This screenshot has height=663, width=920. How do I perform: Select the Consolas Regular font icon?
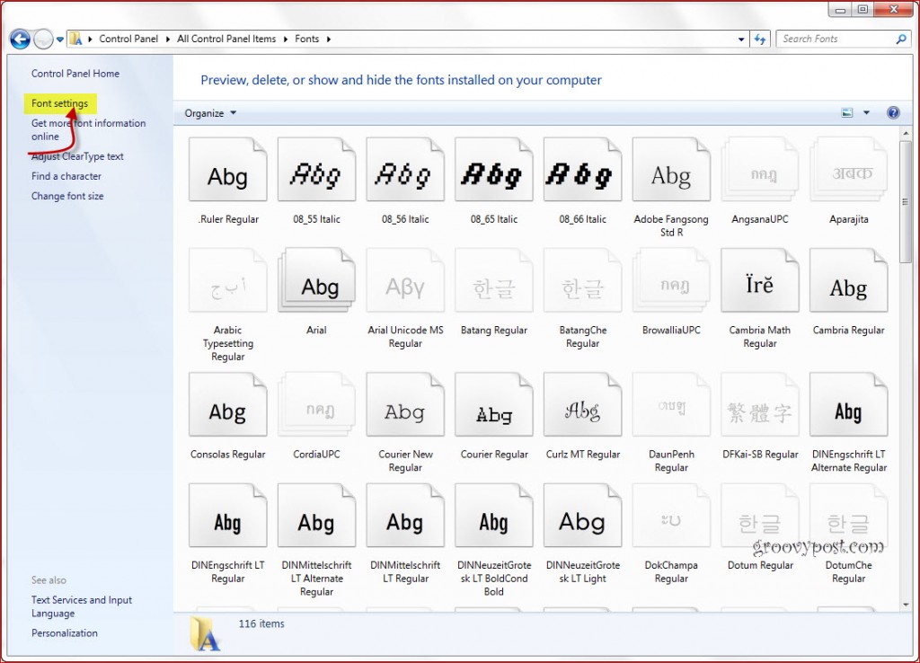click(227, 412)
